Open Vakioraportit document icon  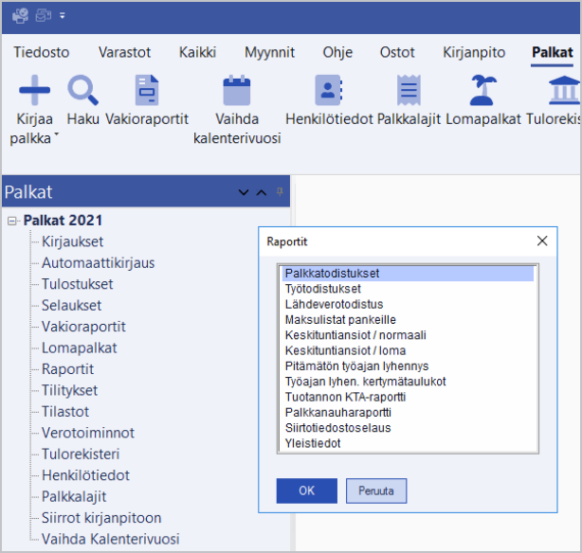pos(147,90)
